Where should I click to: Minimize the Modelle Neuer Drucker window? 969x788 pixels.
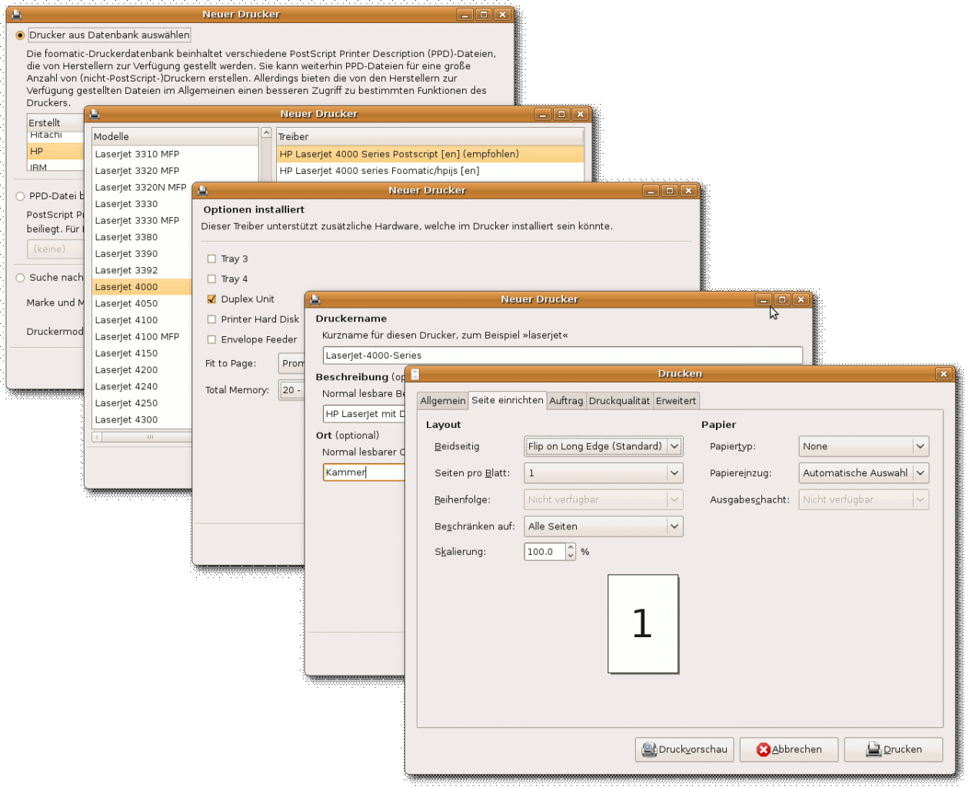pos(543,114)
